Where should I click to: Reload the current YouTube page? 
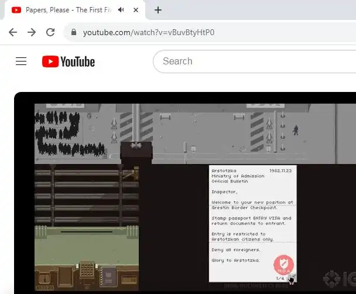coord(50,32)
